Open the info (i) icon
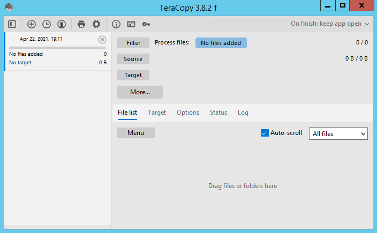This screenshot has width=377, height=233. click(x=116, y=24)
